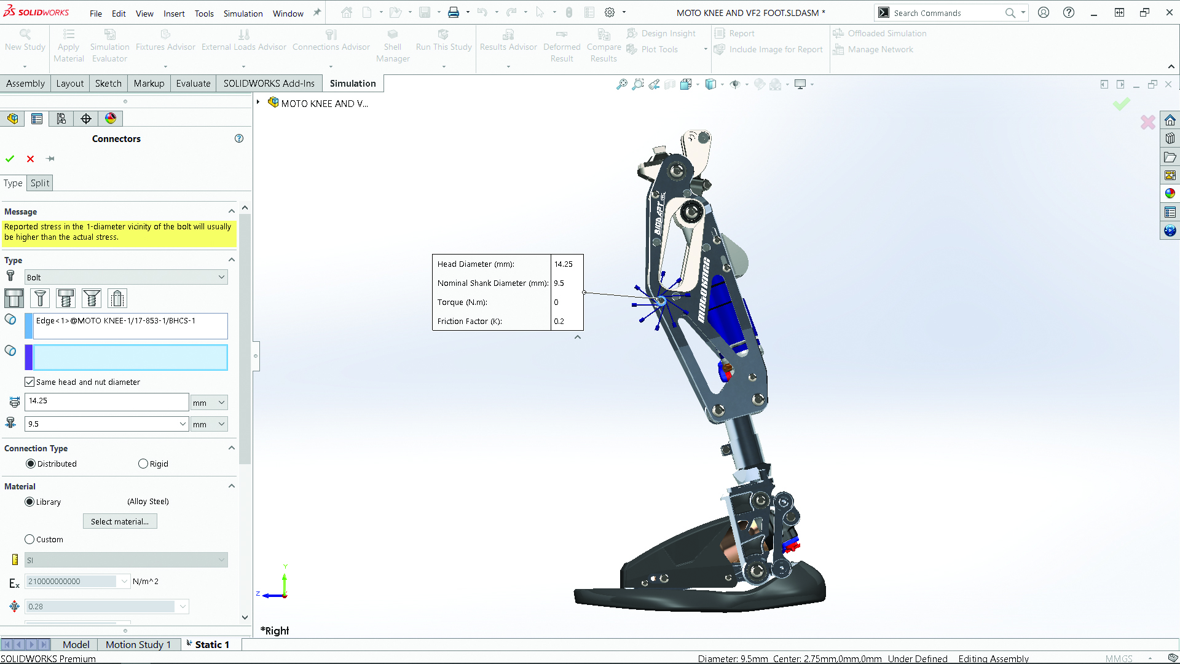Open the FeatureManager design tree tab icon
Screen dimensions: 1180x664
point(12,119)
